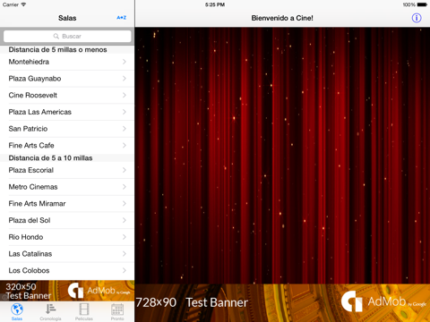Open Plaza del Sol

pos(67,220)
